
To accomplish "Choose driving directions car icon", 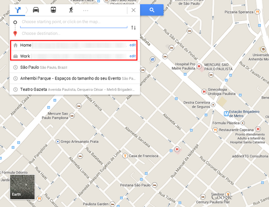I will tap(36, 10).
